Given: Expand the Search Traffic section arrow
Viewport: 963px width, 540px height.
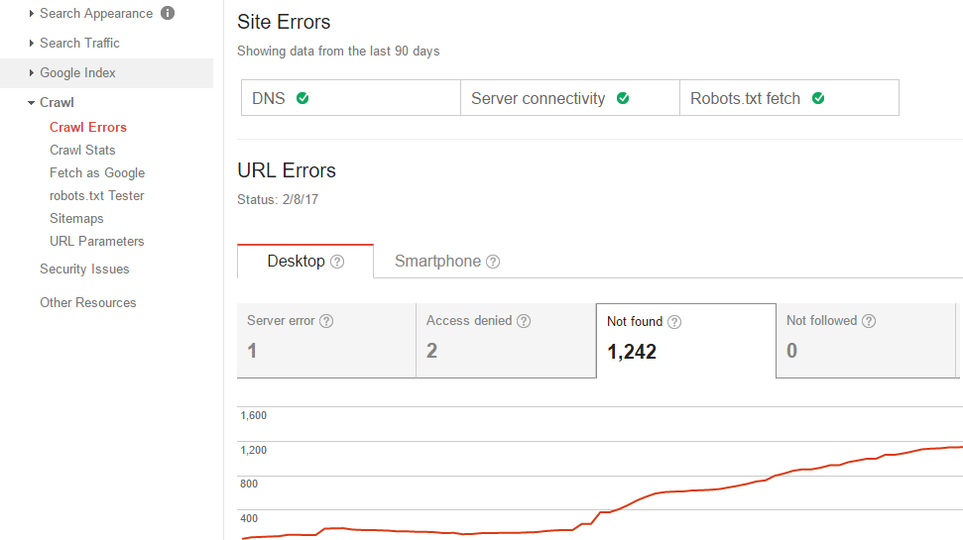Looking at the screenshot, I should click(x=32, y=43).
